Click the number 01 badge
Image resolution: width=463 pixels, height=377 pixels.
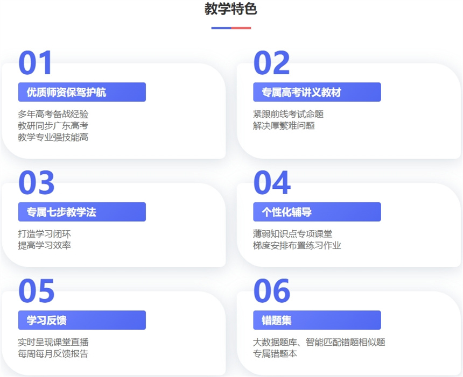tap(37, 62)
